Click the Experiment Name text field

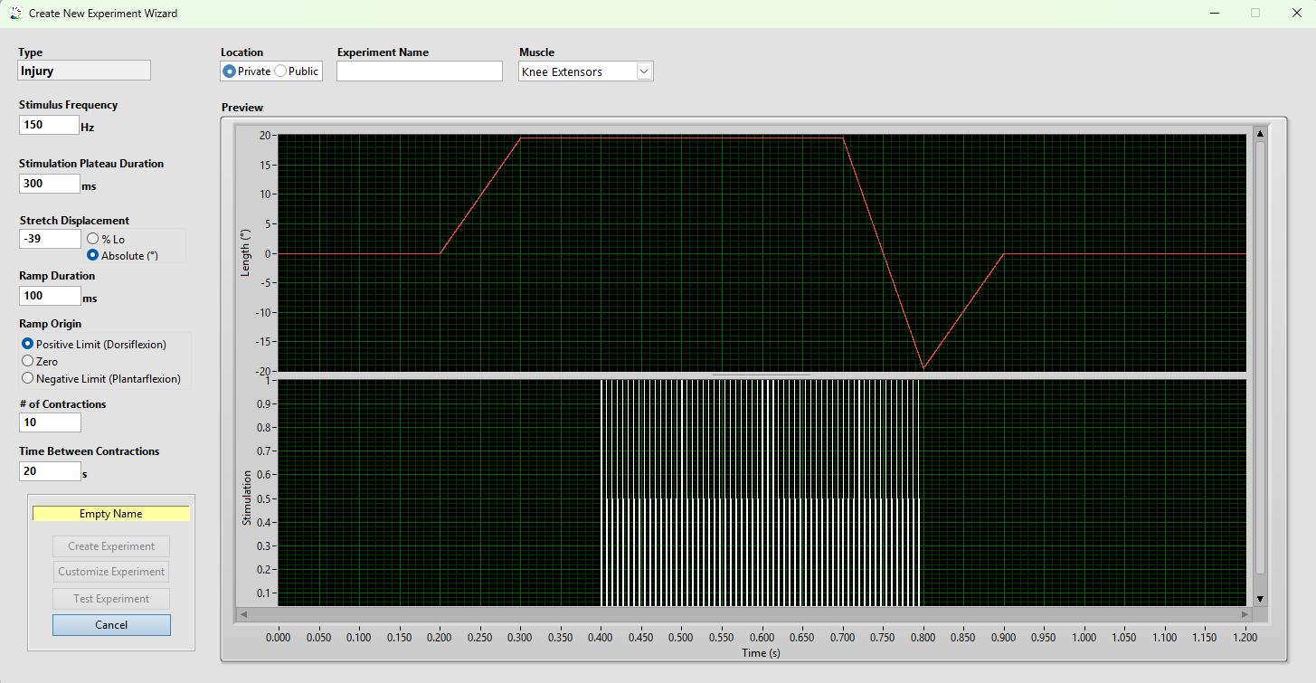(x=419, y=71)
